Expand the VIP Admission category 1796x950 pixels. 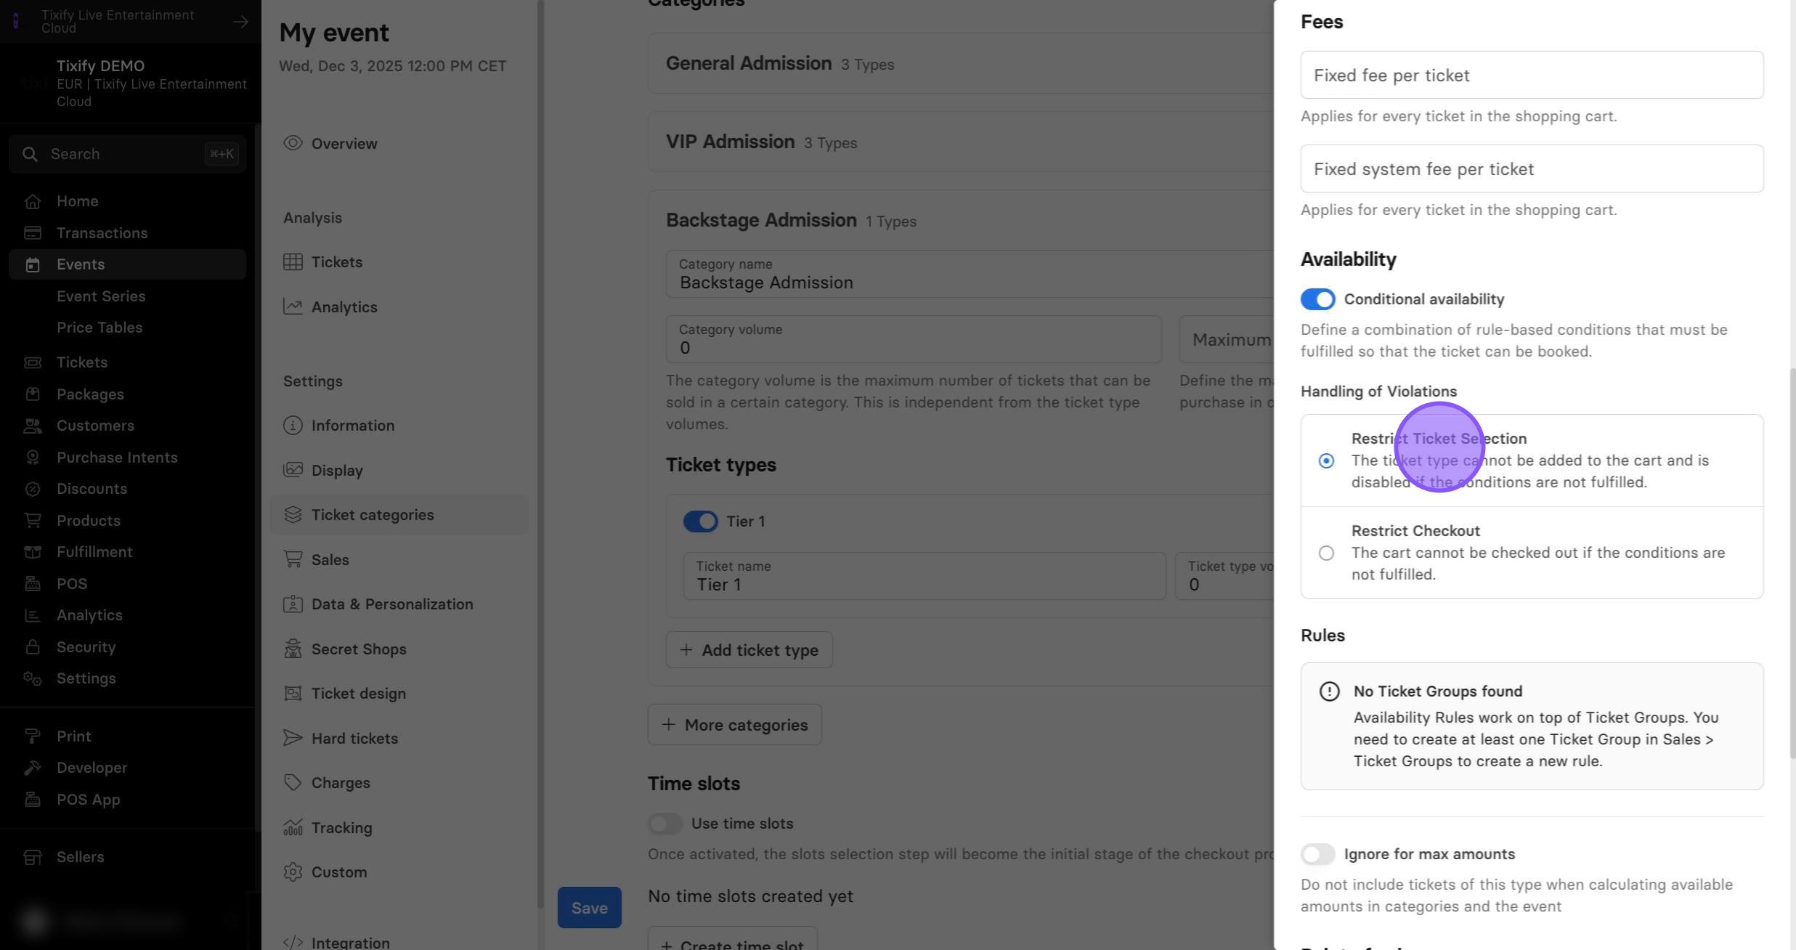tap(960, 142)
